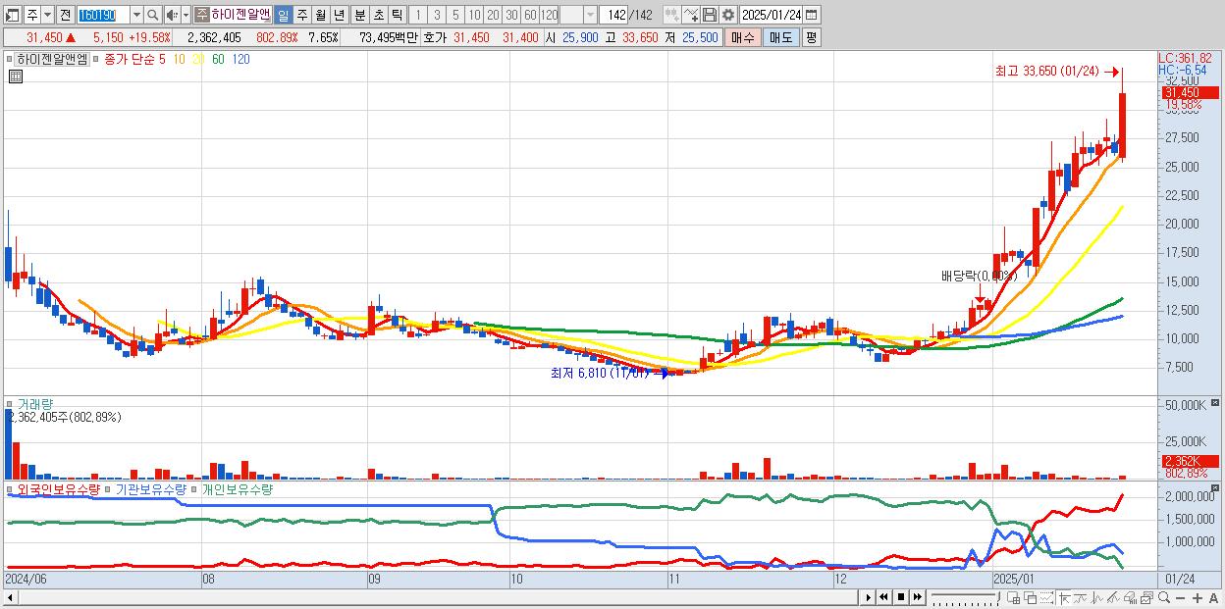The height and width of the screenshot is (609, 1225).
Task: Click the 전 button in the toolbar
Action: (x=65, y=16)
